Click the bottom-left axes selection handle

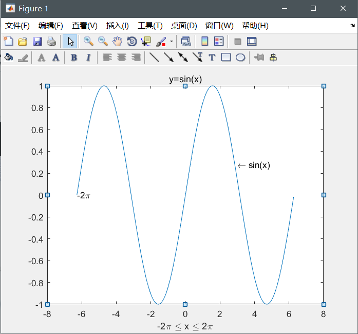tap(47, 304)
